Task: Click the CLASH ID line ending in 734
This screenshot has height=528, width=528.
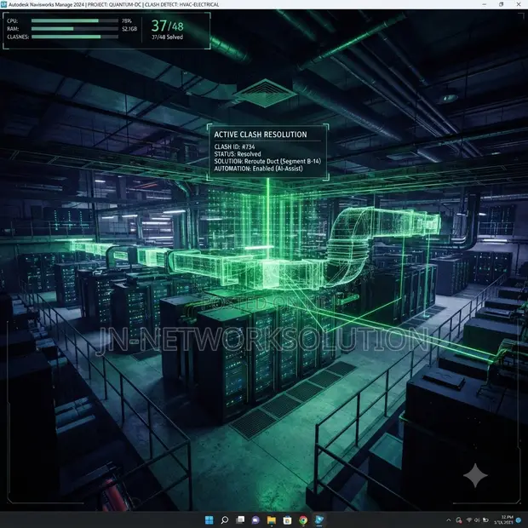Action: (x=235, y=146)
